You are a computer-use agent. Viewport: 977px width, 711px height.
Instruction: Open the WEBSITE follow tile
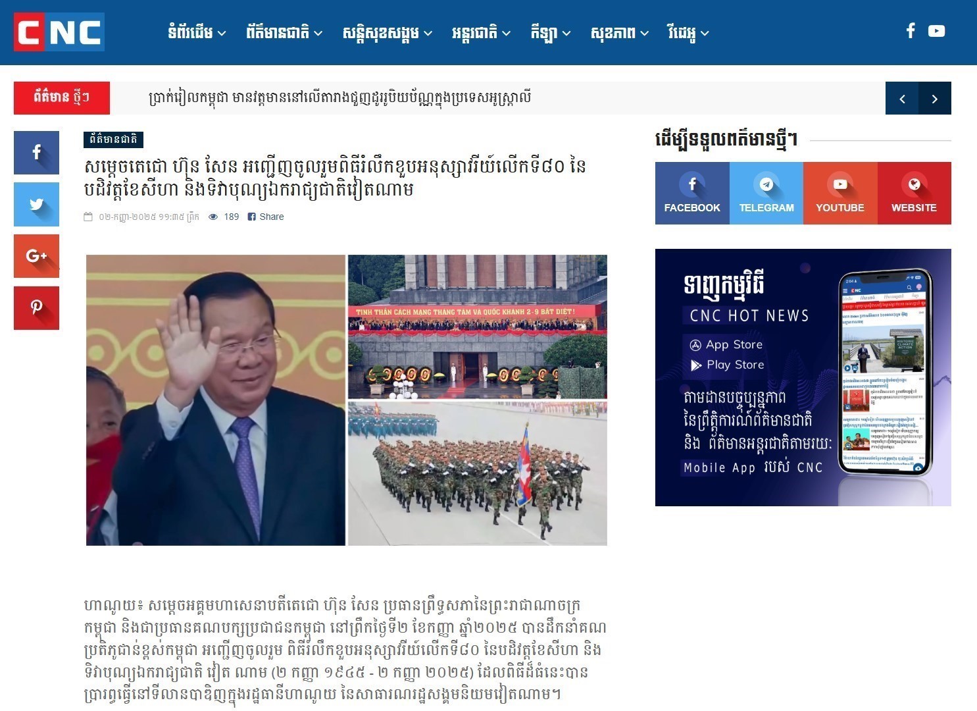pos(914,194)
